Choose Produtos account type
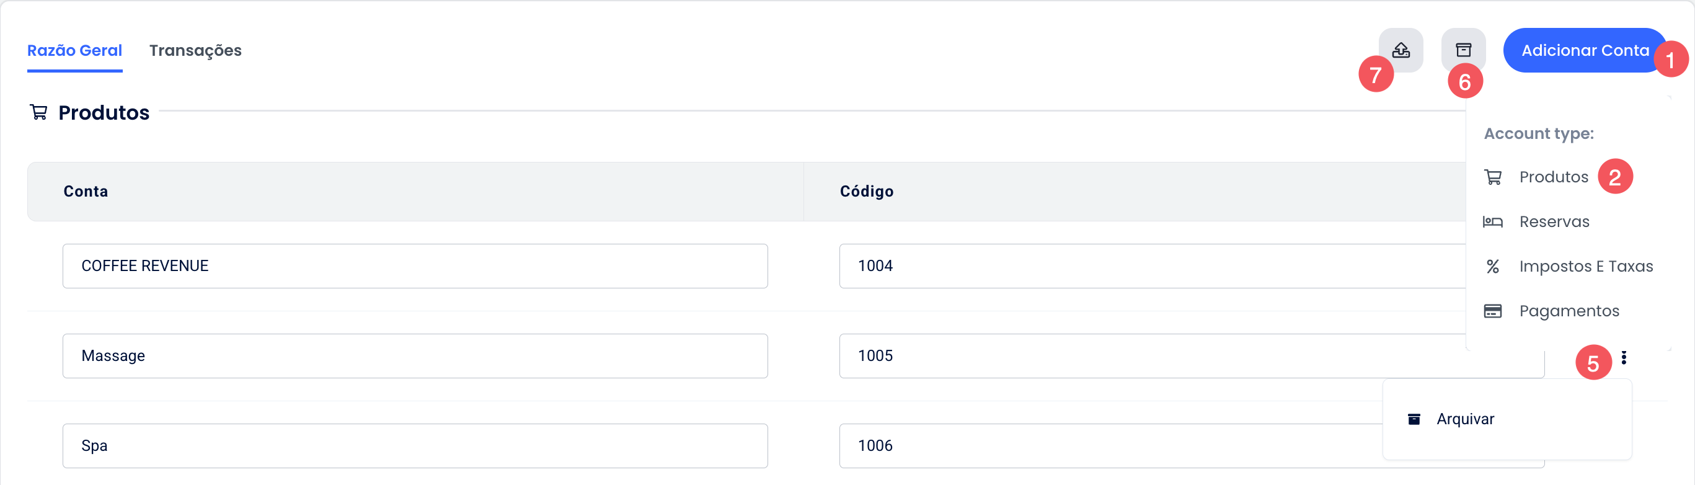Image resolution: width=1695 pixels, height=485 pixels. click(x=1553, y=177)
